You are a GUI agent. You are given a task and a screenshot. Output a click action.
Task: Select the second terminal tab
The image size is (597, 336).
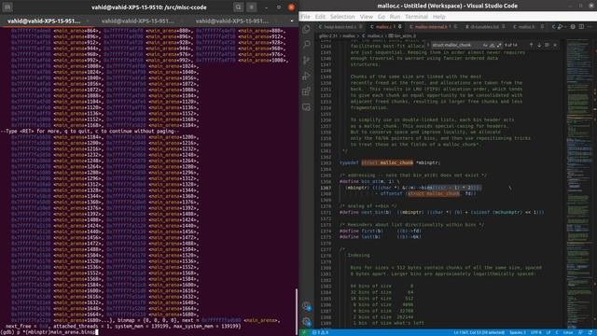coord(138,21)
